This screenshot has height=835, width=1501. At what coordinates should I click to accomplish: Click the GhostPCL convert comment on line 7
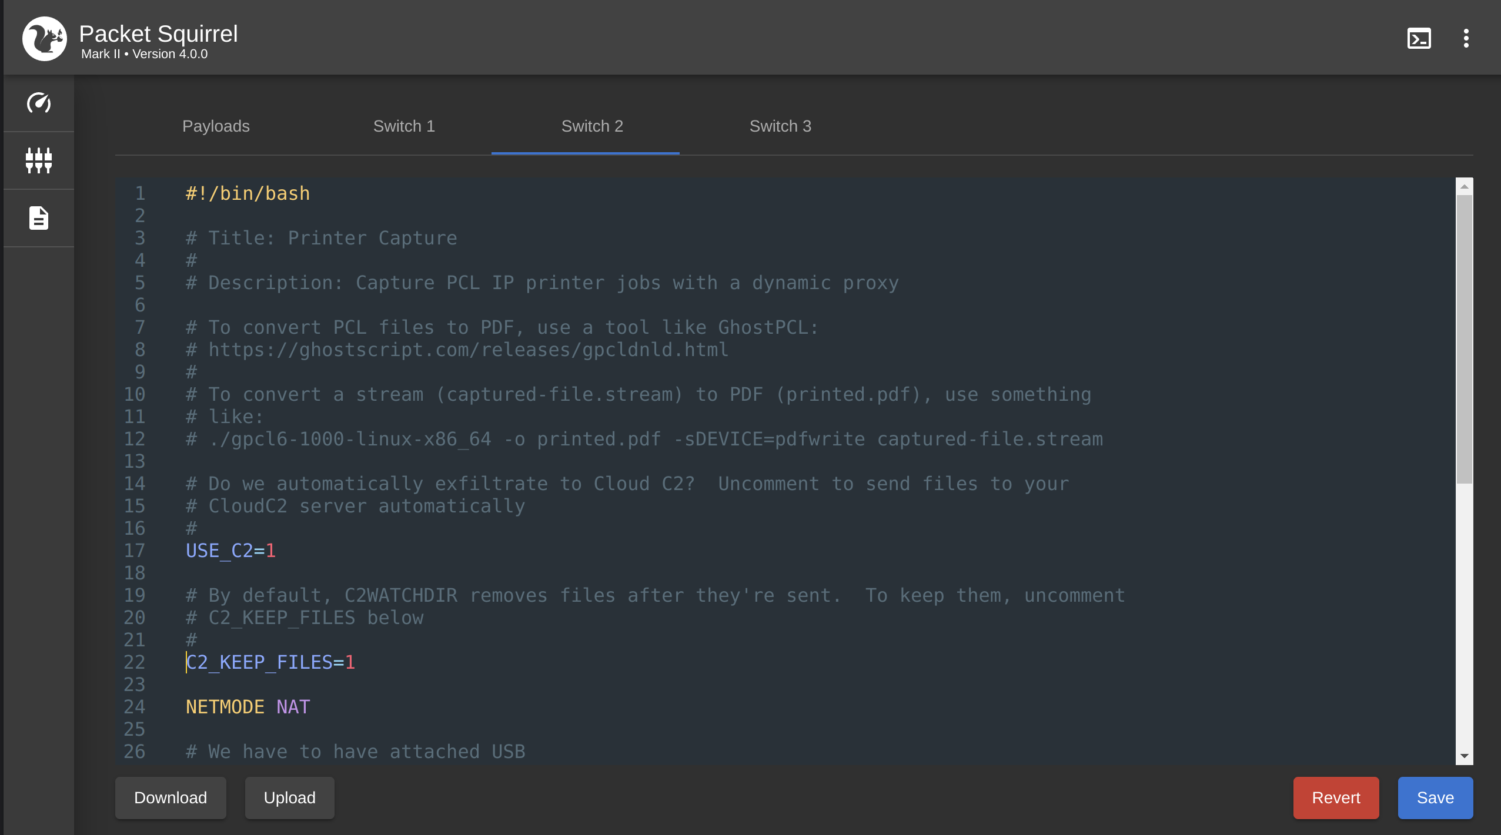[502, 327]
